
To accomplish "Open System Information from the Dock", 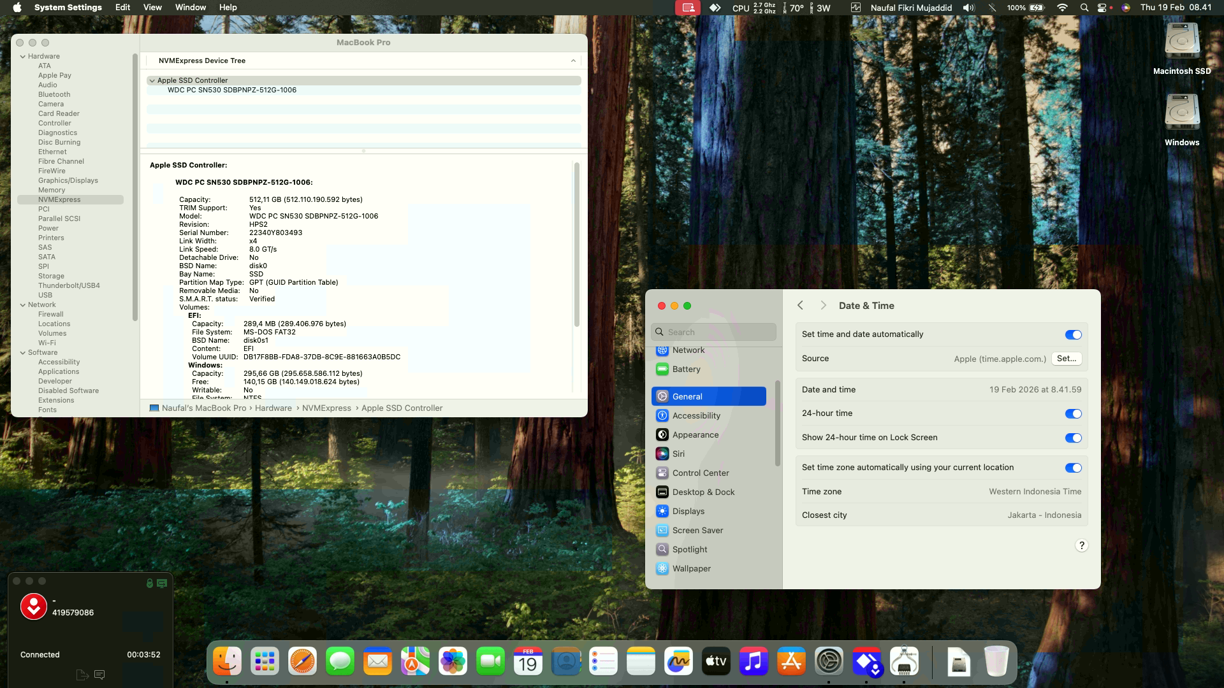I will click(904, 662).
